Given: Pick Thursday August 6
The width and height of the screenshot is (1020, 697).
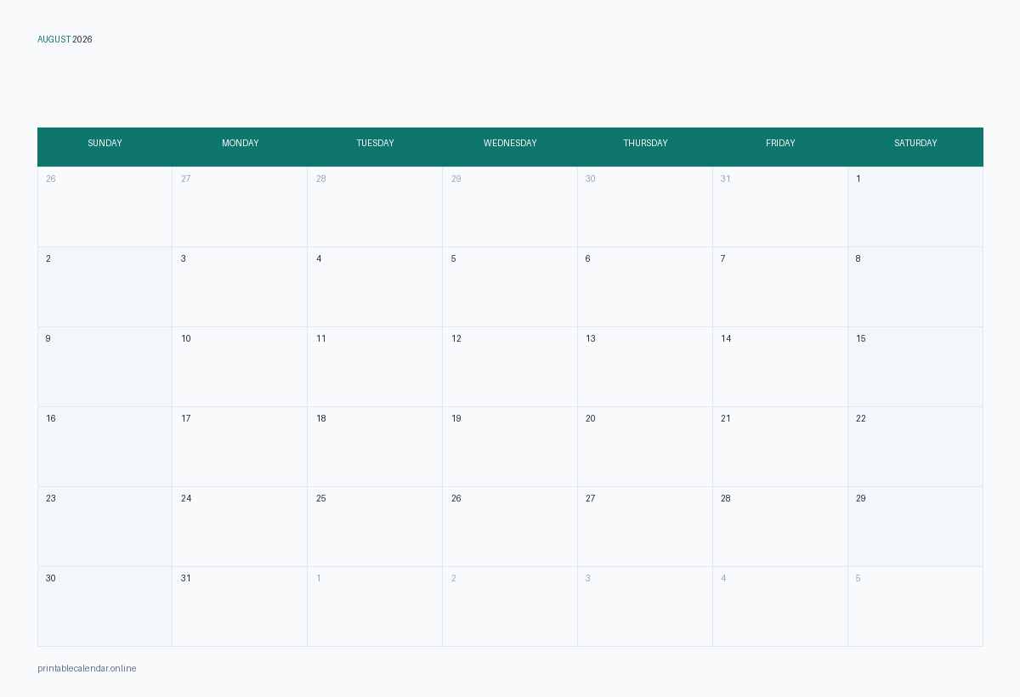Looking at the screenshot, I should tap(645, 286).
